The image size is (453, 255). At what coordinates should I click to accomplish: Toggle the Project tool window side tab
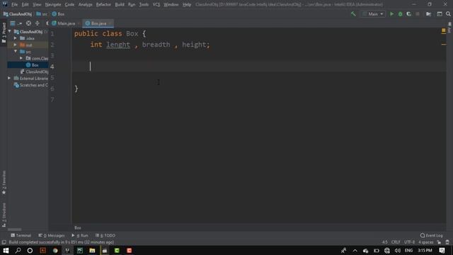coord(4,33)
